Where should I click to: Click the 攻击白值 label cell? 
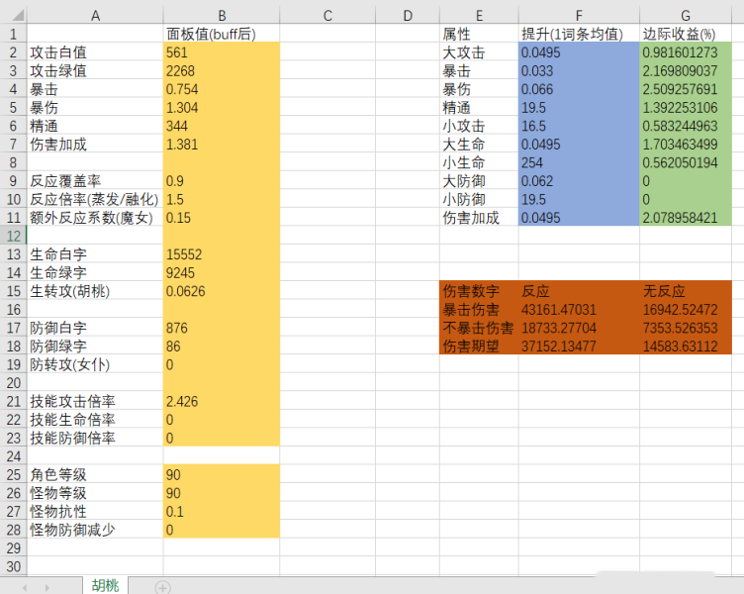coord(95,52)
